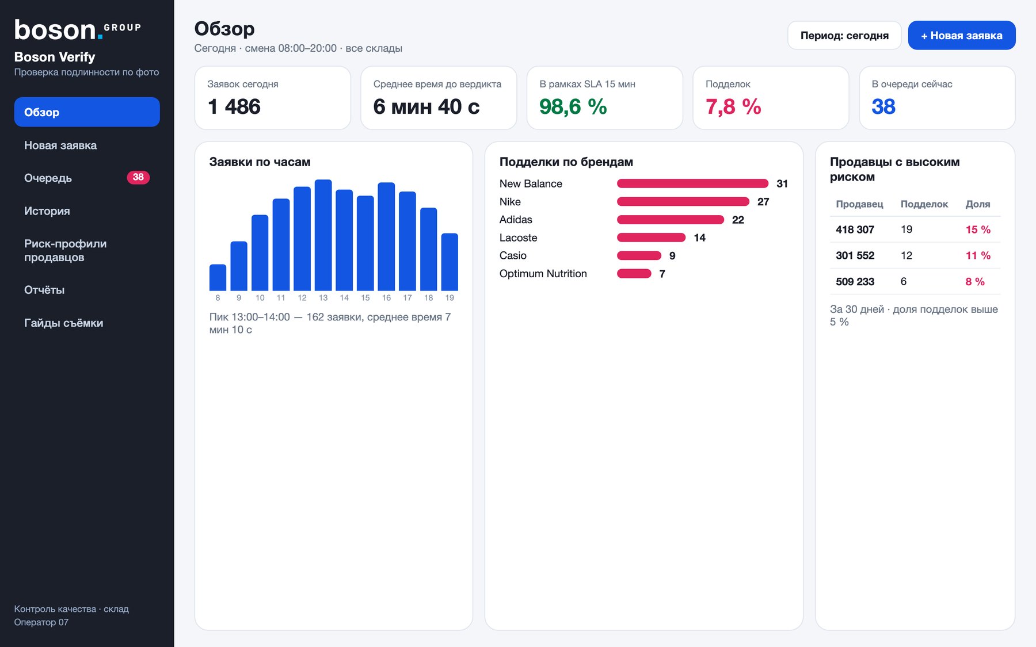
Task: Click the Подделки по брендам heading
Action: (566, 162)
